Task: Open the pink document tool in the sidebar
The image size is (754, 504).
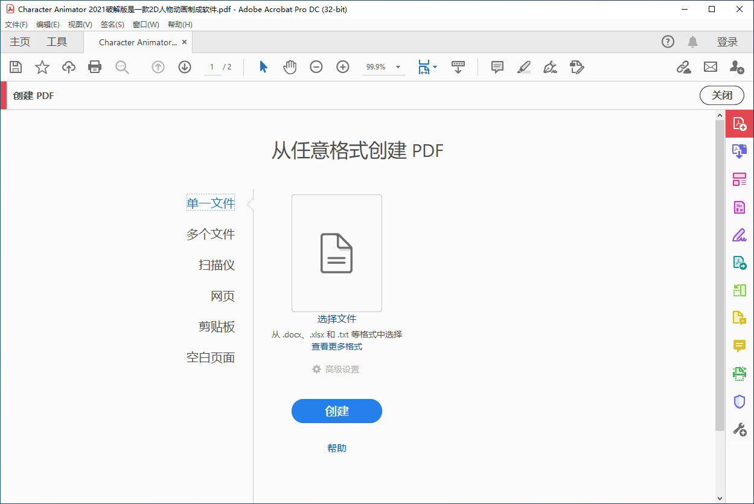Action: 740,208
